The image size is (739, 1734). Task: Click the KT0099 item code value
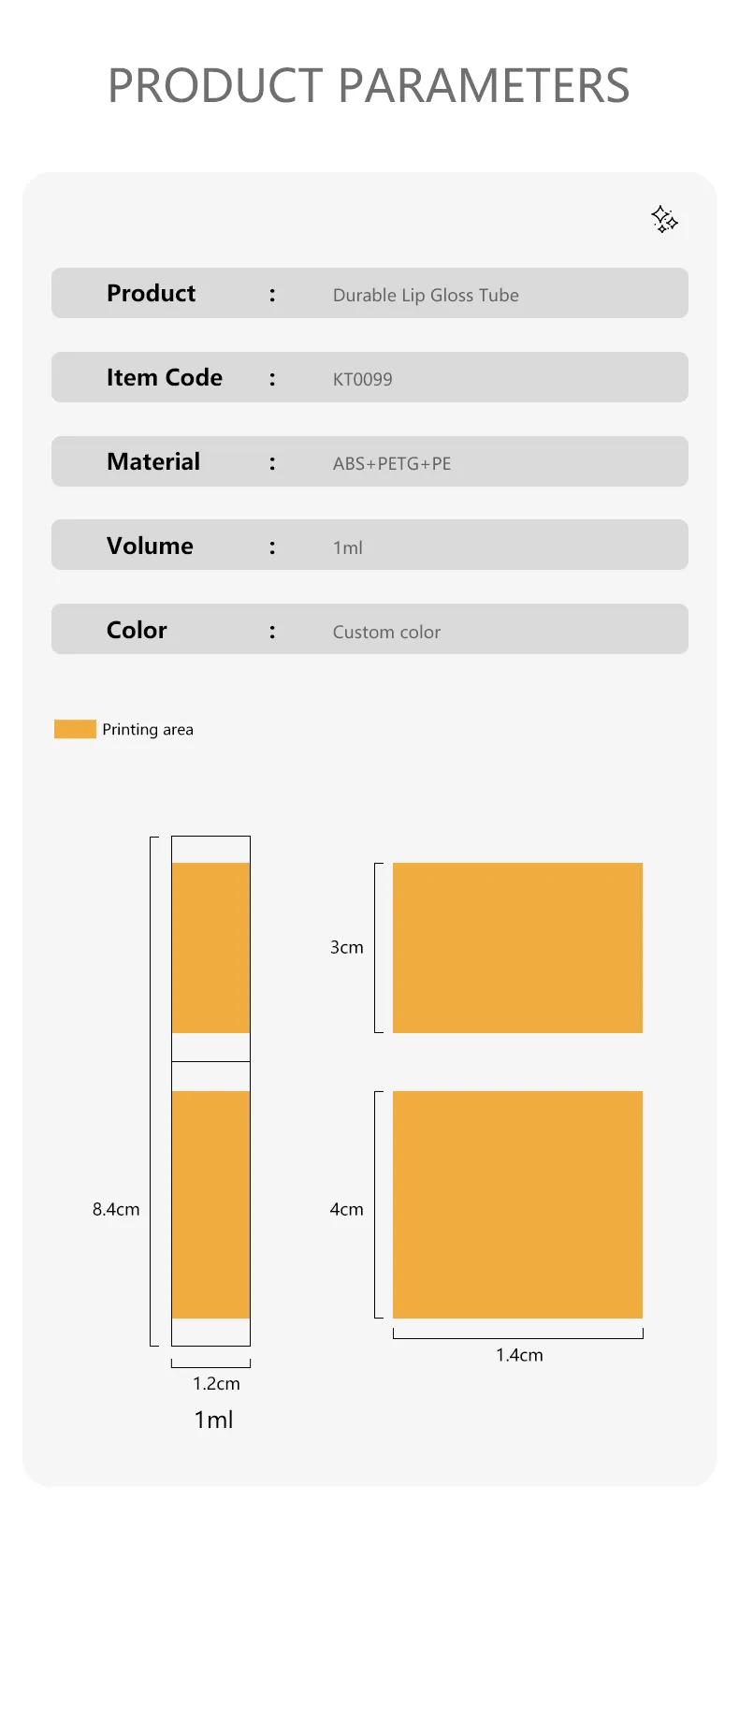click(x=362, y=379)
